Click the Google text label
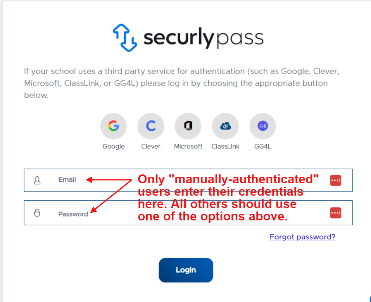 114,147
